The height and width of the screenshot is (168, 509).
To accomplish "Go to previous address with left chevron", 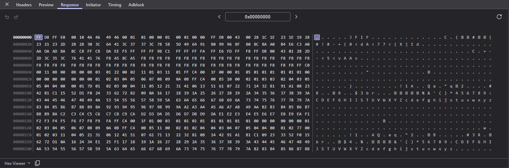I will tap(219, 17).
